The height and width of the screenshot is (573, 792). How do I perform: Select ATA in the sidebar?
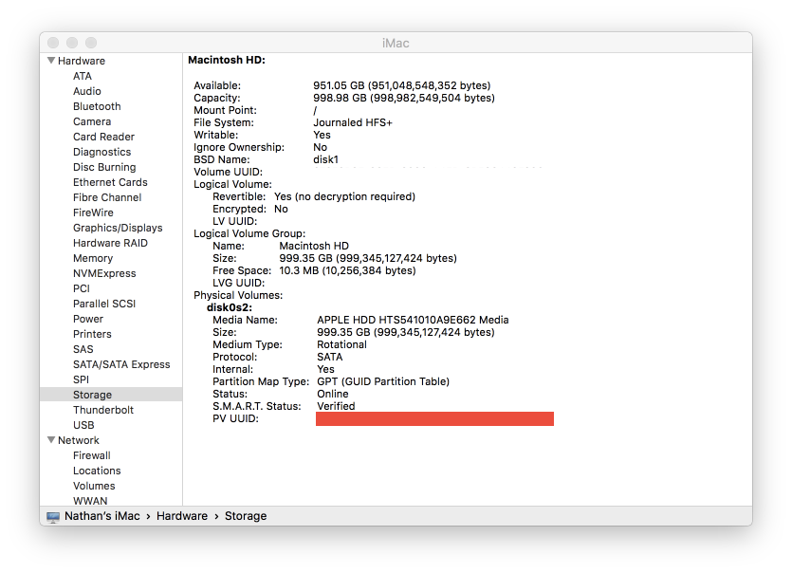[83, 76]
